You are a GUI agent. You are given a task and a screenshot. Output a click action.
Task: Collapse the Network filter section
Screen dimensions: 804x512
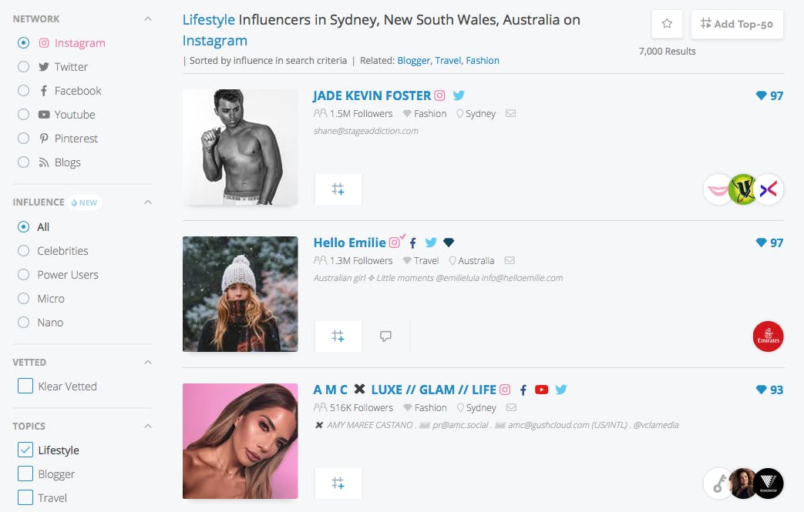pyautogui.click(x=148, y=19)
